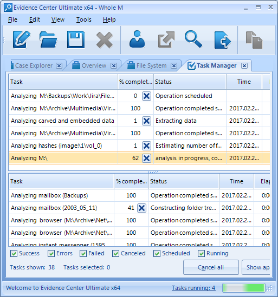278x297 pixels.
Task: Click the green progress bar in status bar
Action: tap(244, 288)
